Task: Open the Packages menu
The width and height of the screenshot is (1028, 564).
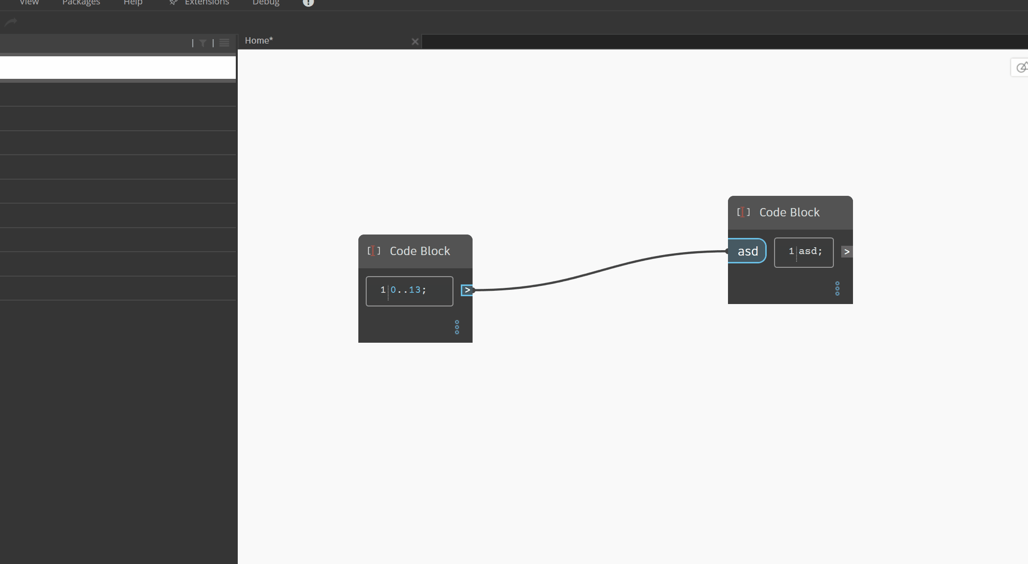Action: (x=81, y=2)
